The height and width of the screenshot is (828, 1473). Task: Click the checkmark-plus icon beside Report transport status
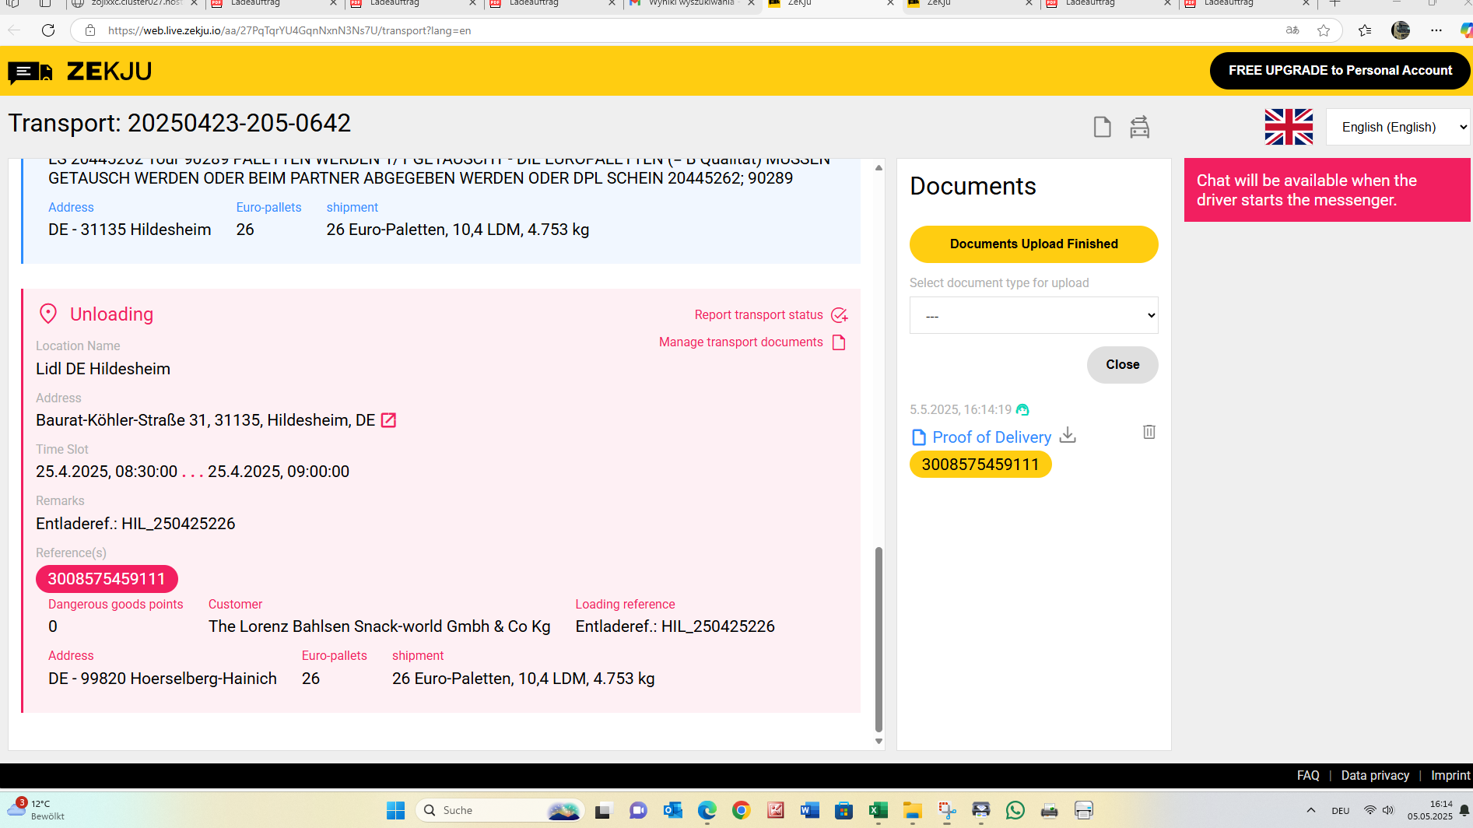pyautogui.click(x=839, y=315)
